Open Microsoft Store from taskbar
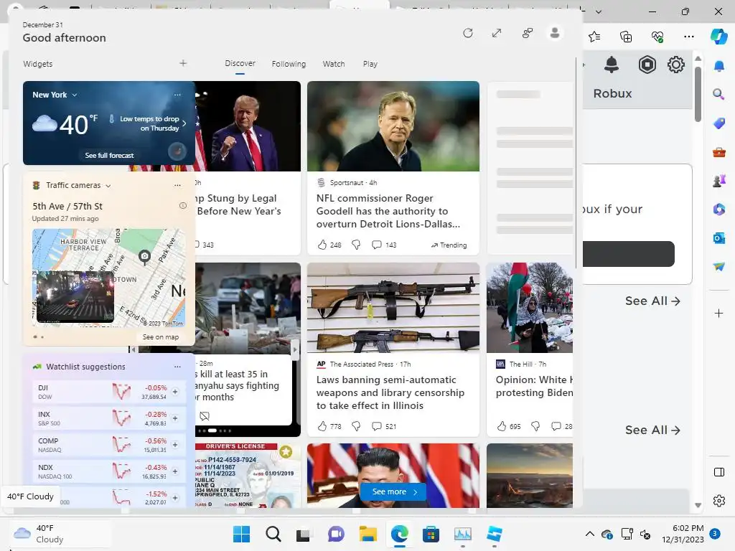The height and width of the screenshot is (551, 735). pos(431,534)
